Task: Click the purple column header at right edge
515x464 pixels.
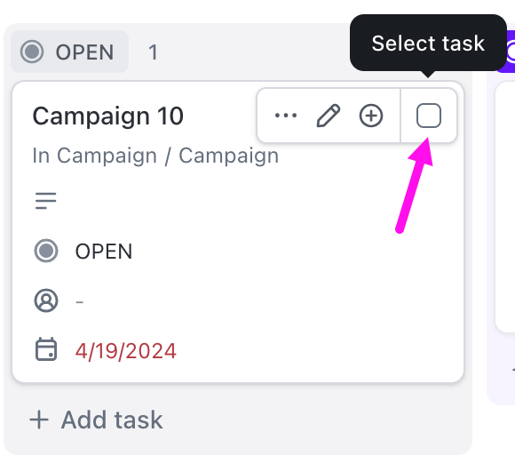Action: coord(505,52)
